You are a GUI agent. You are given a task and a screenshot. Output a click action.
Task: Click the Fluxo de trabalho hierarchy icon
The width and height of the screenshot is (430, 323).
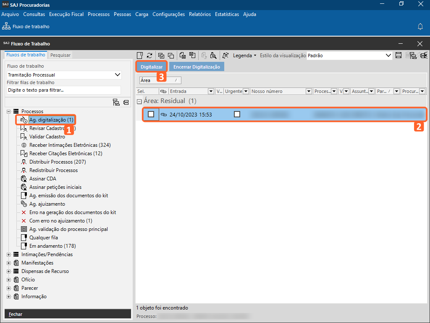pyautogui.click(x=6, y=26)
